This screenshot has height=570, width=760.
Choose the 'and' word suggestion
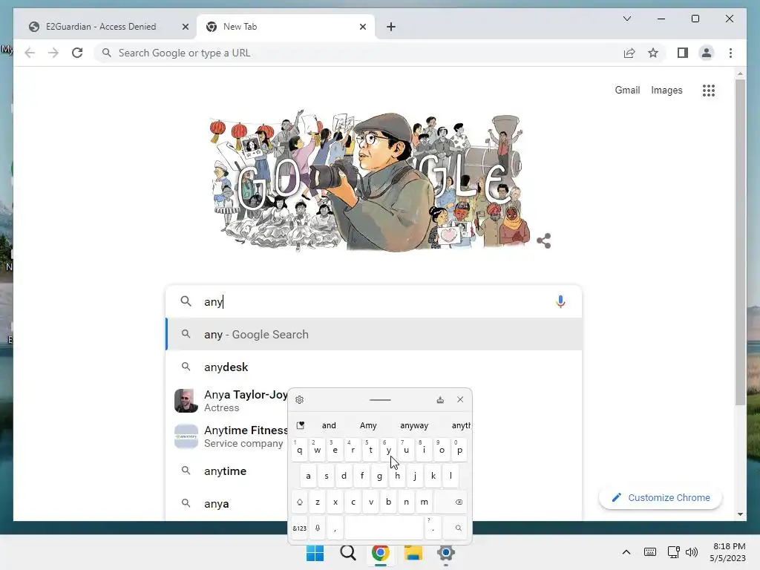(329, 425)
